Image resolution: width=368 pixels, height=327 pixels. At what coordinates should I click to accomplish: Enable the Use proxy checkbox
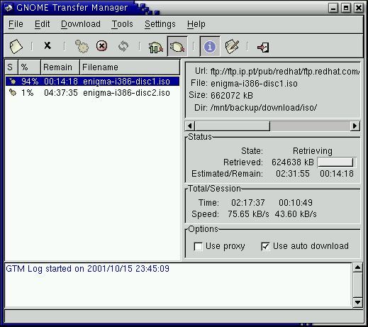pos(198,247)
